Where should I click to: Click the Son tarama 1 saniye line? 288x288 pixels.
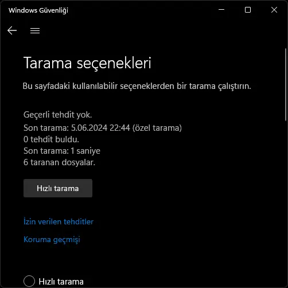[62, 151]
